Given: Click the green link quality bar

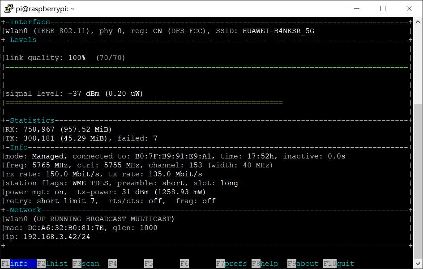Looking at the screenshot, I should coord(207,67).
